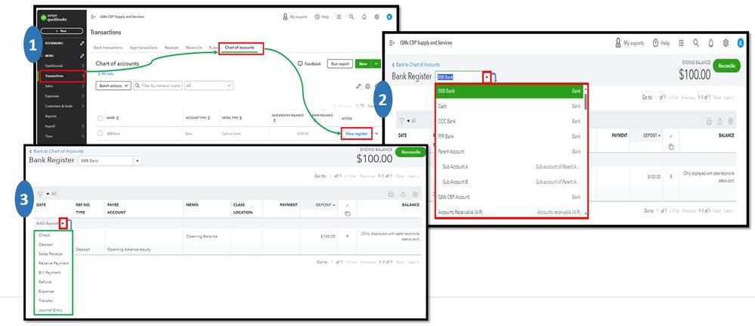Click the navigation collapse icon on the Transactions page
This screenshot has height=326, width=755.
(x=93, y=17)
